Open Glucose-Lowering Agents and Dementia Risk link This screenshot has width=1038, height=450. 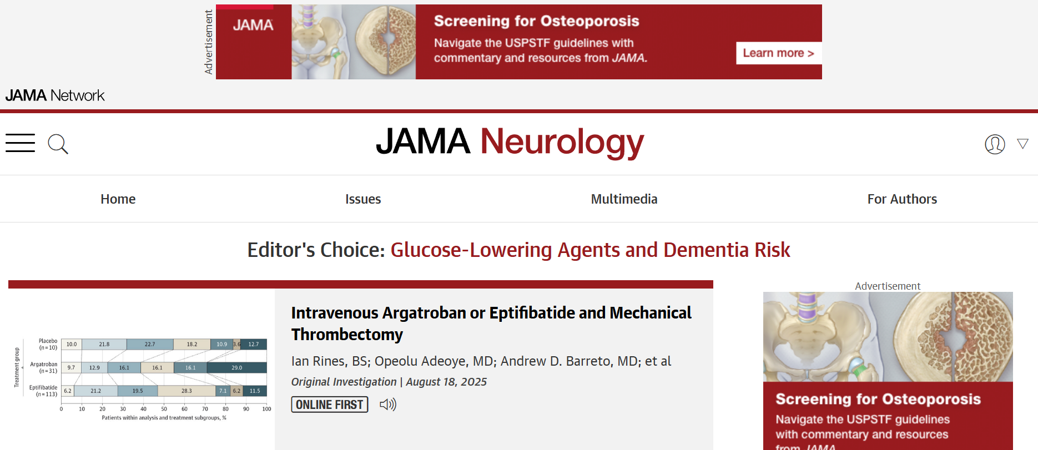(590, 250)
